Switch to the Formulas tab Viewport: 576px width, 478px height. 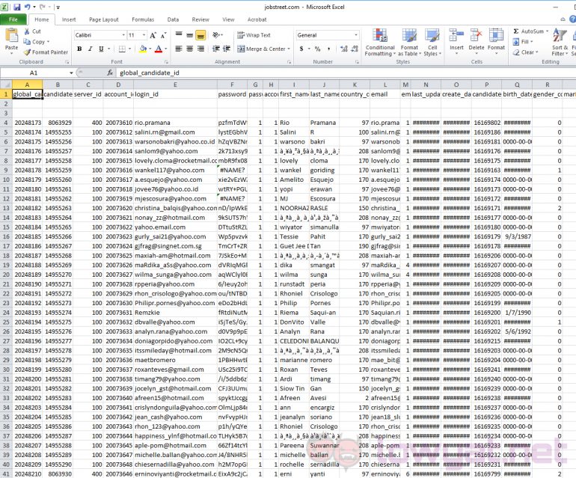click(143, 19)
